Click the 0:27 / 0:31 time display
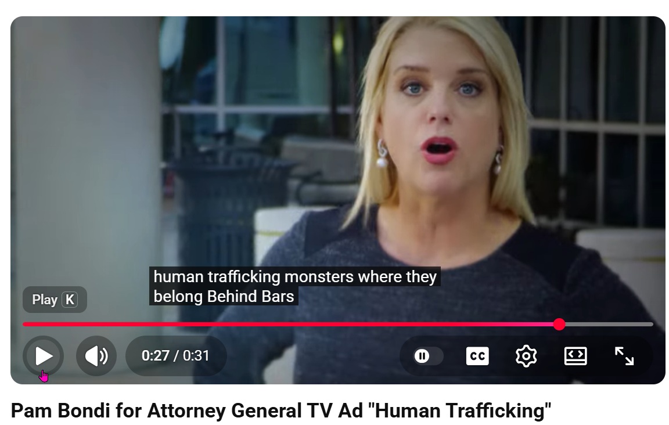669x425 pixels. tap(175, 356)
